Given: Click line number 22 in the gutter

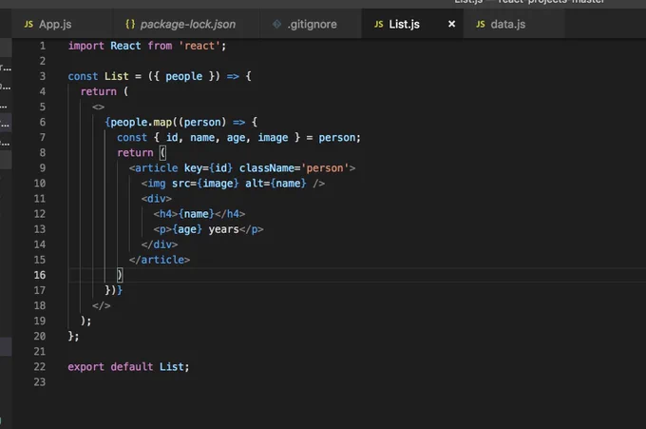Looking at the screenshot, I should [x=40, y=367].
